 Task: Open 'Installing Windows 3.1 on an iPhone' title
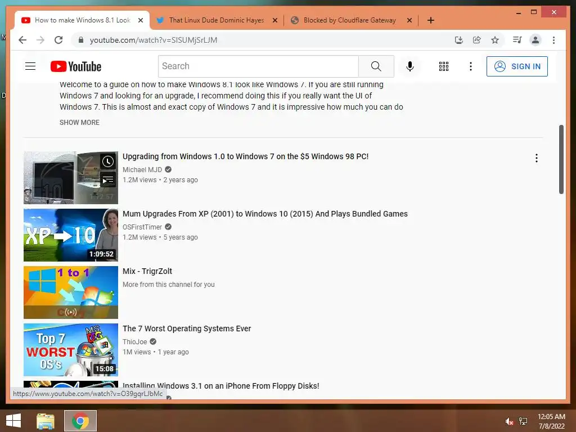(220, 386)
